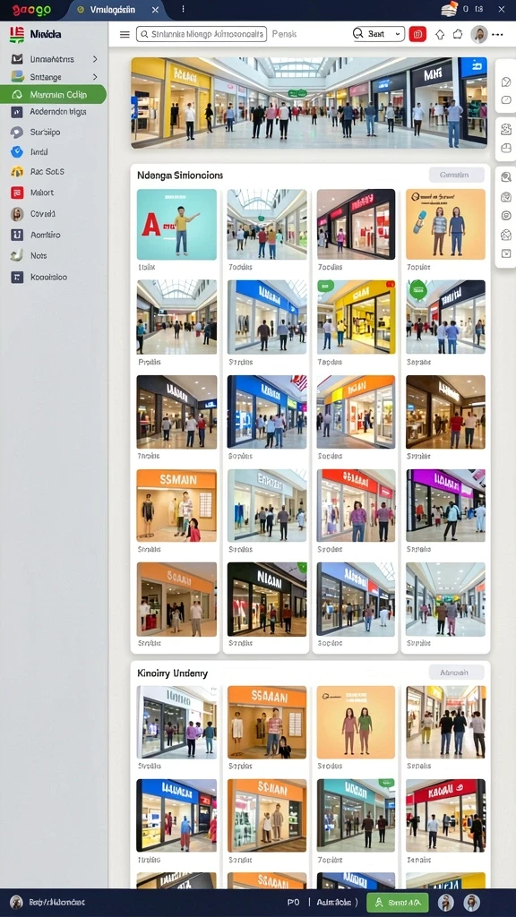Click the button beside Kinoiny Undenry heading
Screen dimensions: 516x917
coord(456,673)
